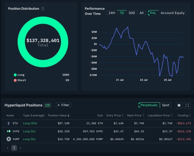The height and width of the screenshot is (156, 194).
Task: Click HYPE position value $38.31M
Action: point(64,131)
